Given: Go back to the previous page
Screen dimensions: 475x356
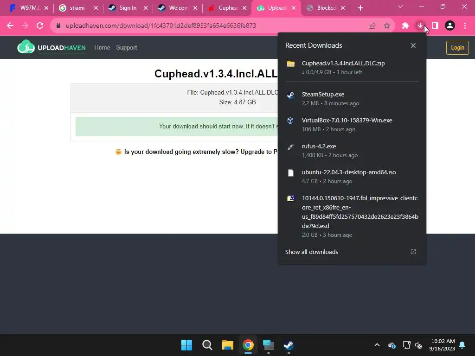Looking at the screenshot, I should [10, 26].
